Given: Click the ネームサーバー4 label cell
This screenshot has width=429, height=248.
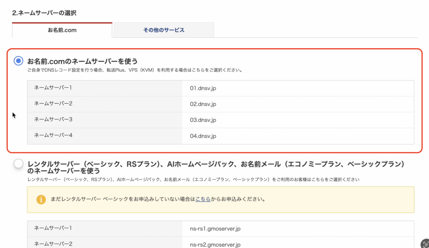Looking at the screenshot, I should tap(53, 135).
